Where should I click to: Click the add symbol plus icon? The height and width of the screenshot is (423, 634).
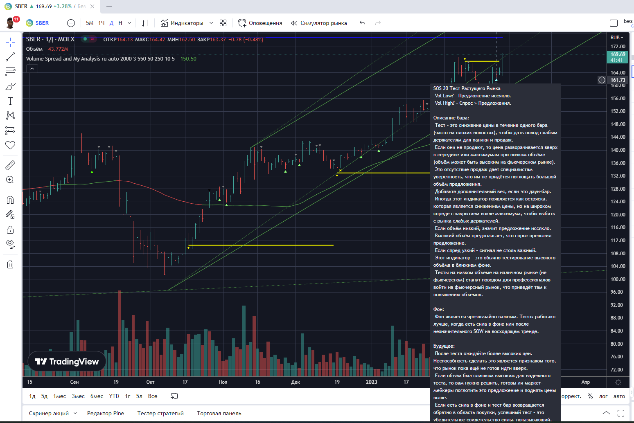coord(71,23)
